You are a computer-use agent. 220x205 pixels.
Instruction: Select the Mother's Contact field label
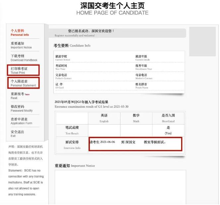[144, 76]
